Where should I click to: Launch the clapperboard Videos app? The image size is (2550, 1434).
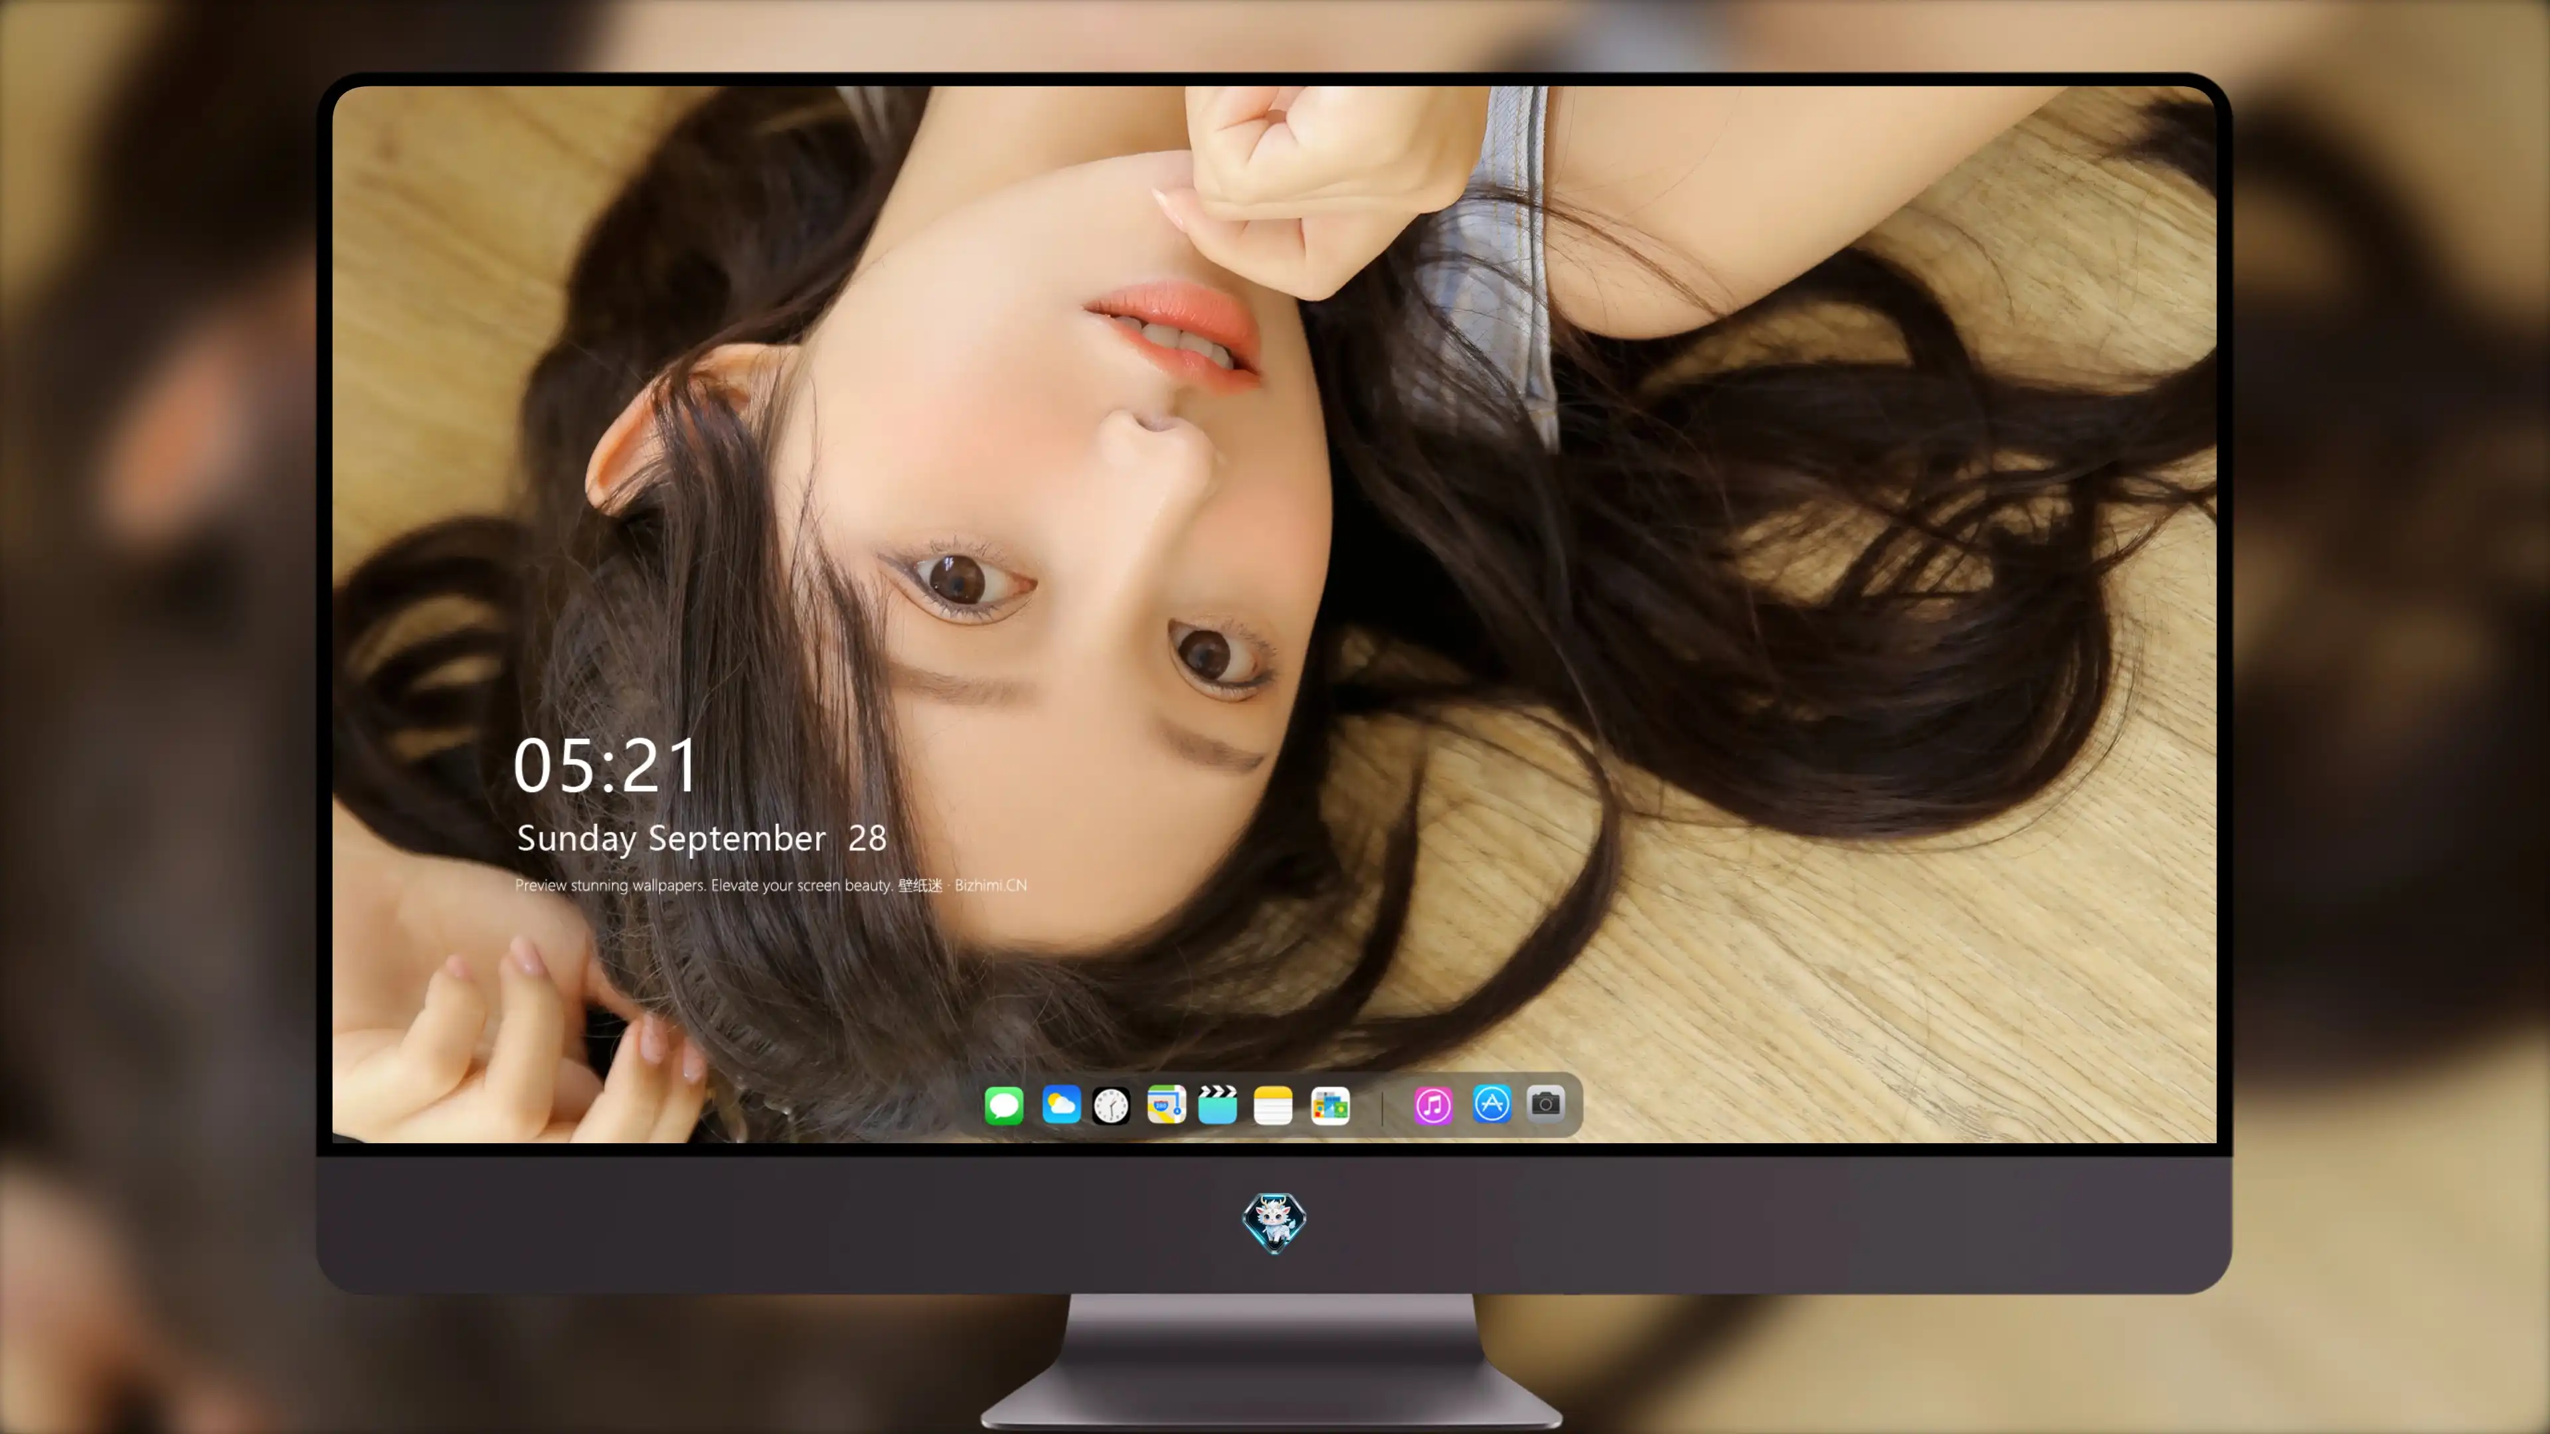[1218, 1105]
